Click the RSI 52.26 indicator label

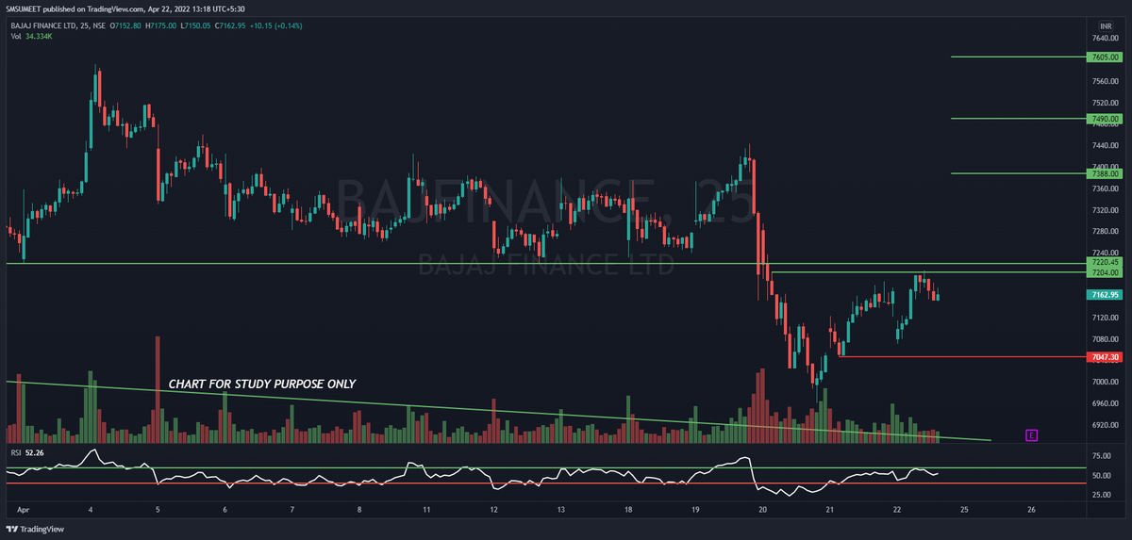27,452
